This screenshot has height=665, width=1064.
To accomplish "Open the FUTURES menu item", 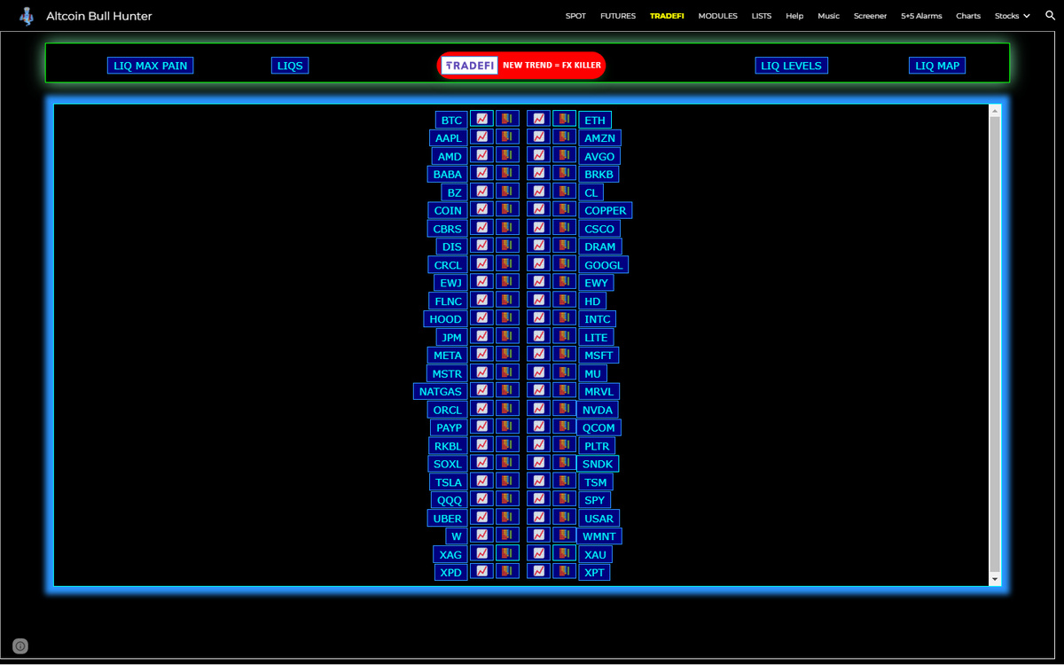I will pos(618,16).
